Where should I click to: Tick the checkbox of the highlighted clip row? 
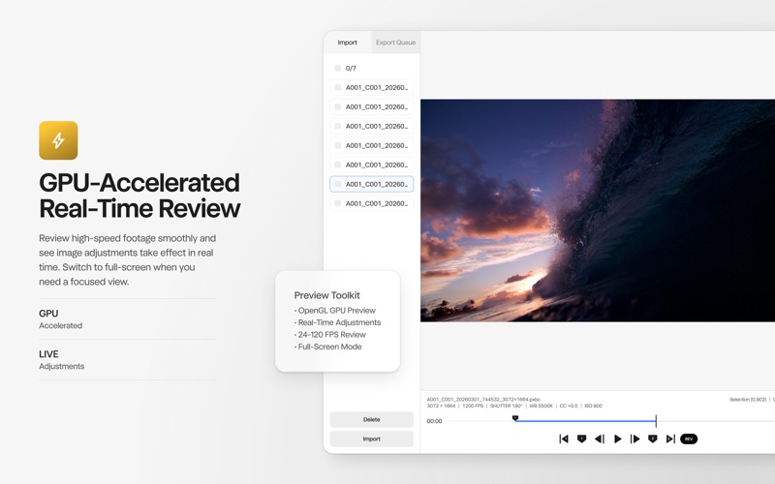(337, 184)
